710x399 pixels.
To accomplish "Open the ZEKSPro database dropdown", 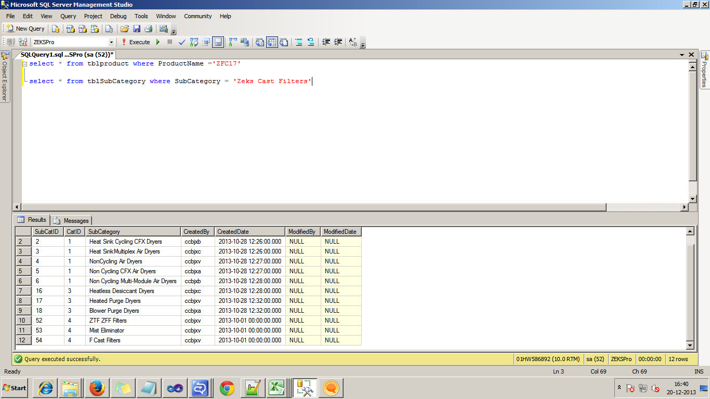I will click(111, 42).
